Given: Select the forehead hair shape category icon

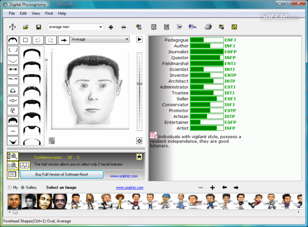Looking at the screenshot, I should tap(13, 40).
